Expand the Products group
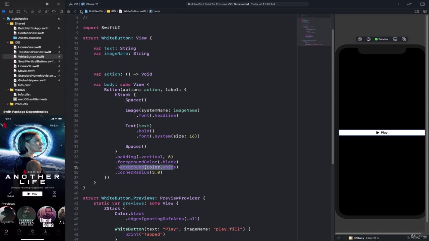 [x=7, y=104]
